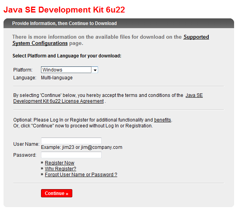Follow the benefits hyperlink
238x211 pixels.
tap(162, 120)
